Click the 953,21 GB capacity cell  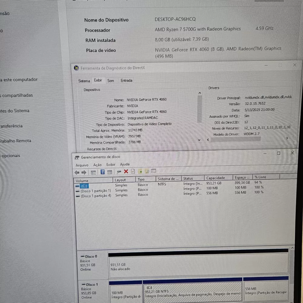coord(214,183)
